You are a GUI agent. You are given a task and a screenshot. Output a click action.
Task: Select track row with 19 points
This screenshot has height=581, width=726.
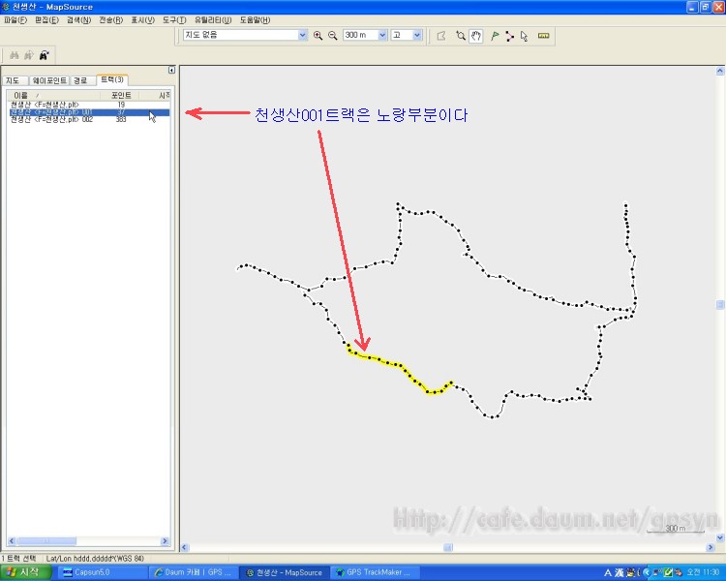pos(90,105)
